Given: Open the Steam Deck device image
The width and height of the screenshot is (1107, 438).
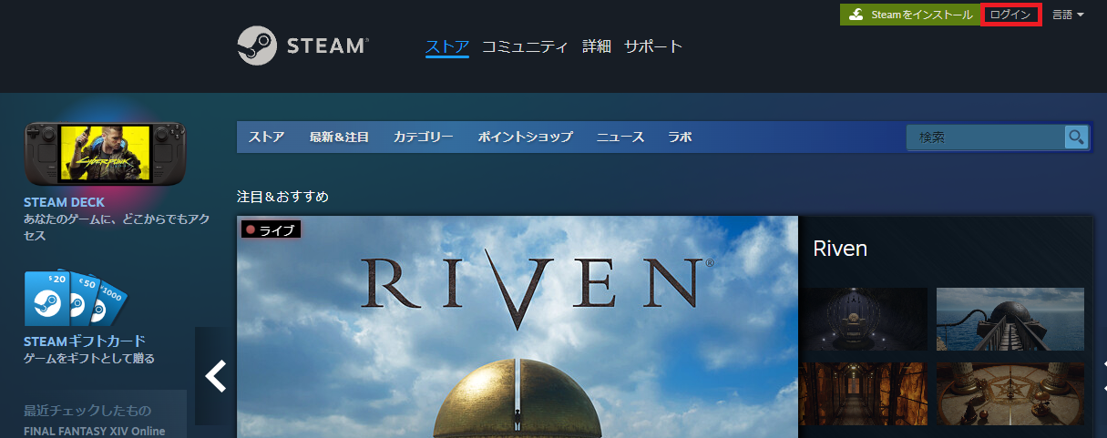Looking at the screenshot, I should pyautogui.click(x=106, y=153).
